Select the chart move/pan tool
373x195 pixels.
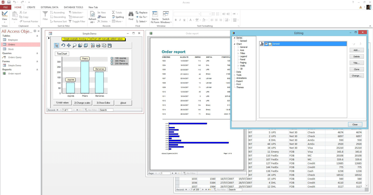pyautogui.click(x=69, y=45)
